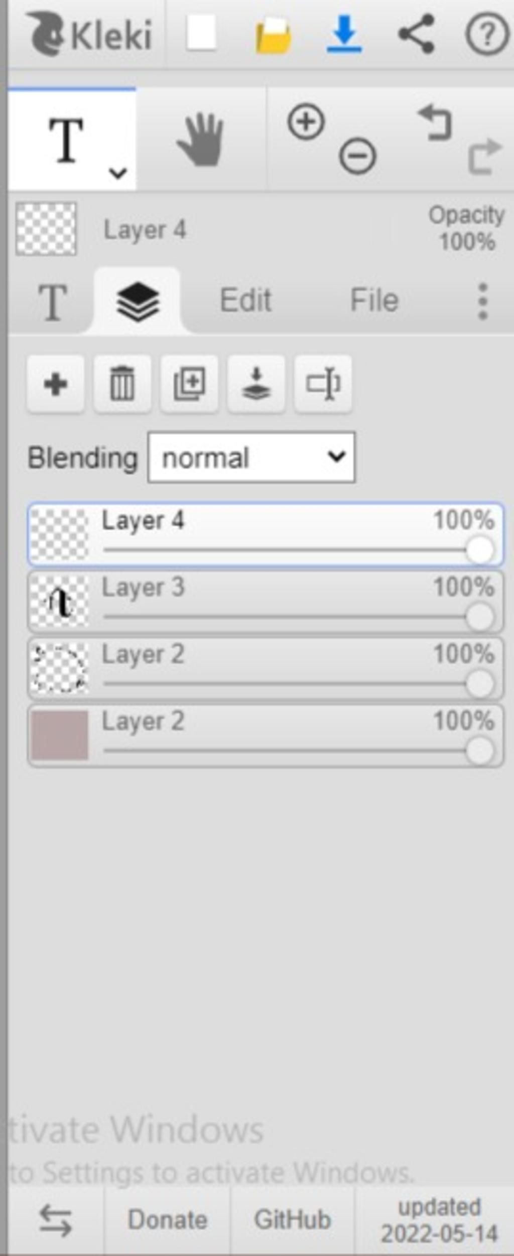Switch to the File tab
The width and height of the screenshot is (514, 1256).
point(374,300)
